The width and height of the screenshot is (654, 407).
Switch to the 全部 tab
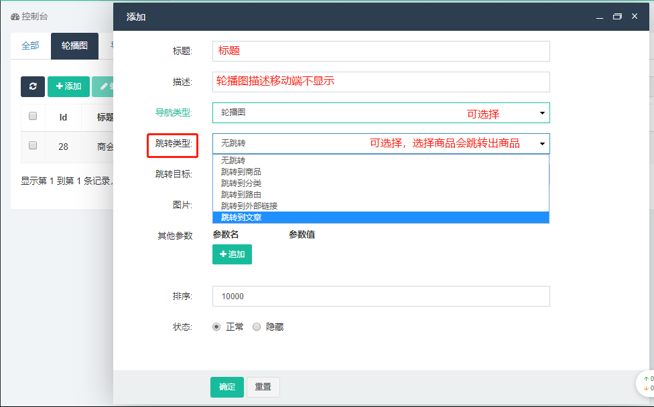click(x=30, y=46)
